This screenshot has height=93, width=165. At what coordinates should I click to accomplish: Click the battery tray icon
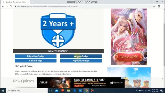[140, 91]
